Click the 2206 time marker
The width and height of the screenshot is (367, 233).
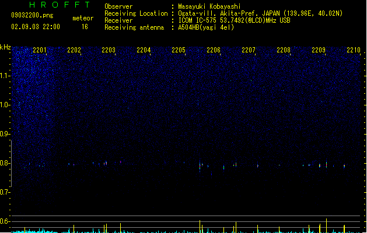point(214,50)
